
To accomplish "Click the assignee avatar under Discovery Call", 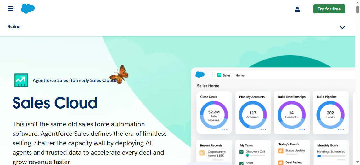I will point(247,155).
